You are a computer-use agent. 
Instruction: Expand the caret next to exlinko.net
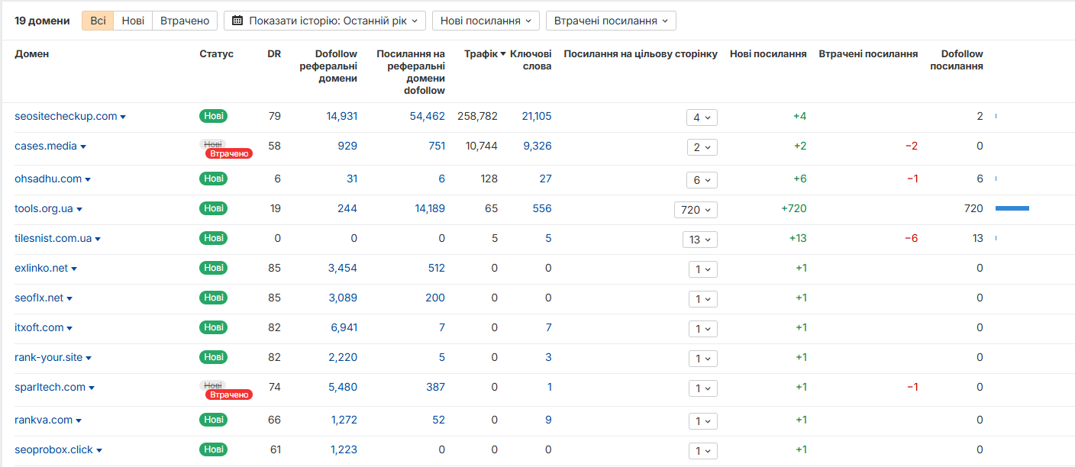pyautogui.click(x=74, y=269)
